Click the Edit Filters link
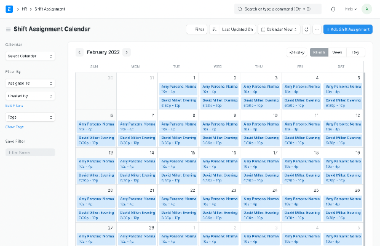 [14, 106]
